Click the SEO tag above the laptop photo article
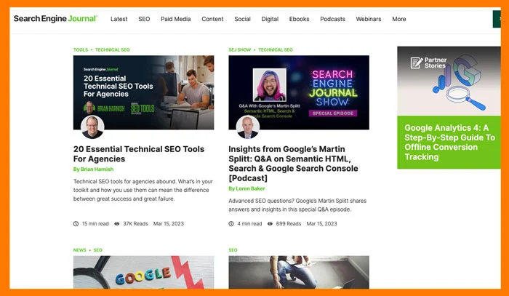This screenshot has width=509, height=296. [x=233, y=250]
